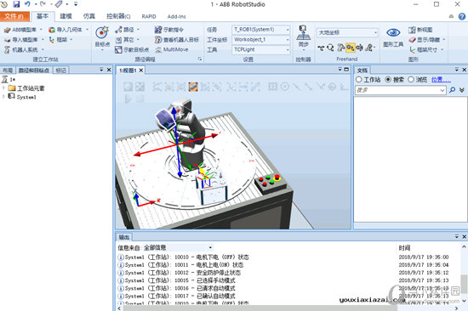Open 路径编程 group dialog launcher

(x=200, y=59)
